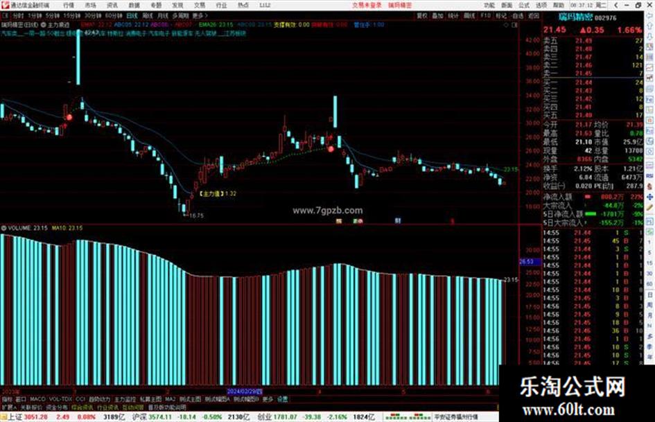The height and width of the screenshot is (422, 655).
Task: Click the back arrow in title bar
Action: 616,6
